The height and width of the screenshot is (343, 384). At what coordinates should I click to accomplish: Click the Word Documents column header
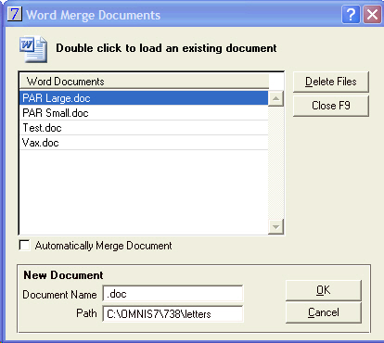point(144,82)
